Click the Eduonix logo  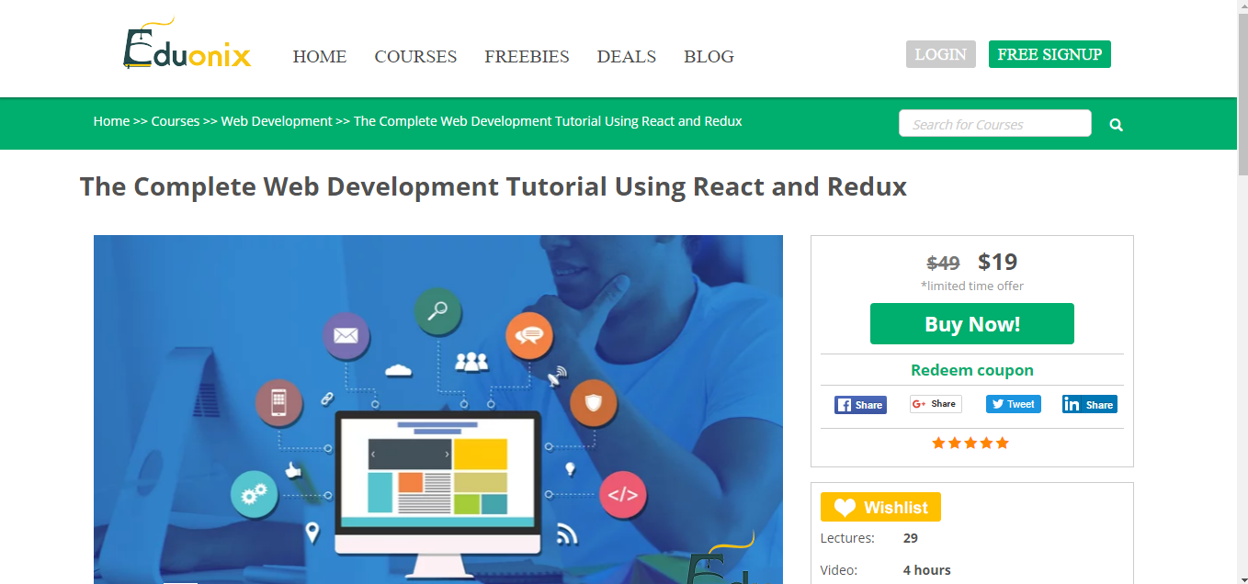tap(187, 45)
